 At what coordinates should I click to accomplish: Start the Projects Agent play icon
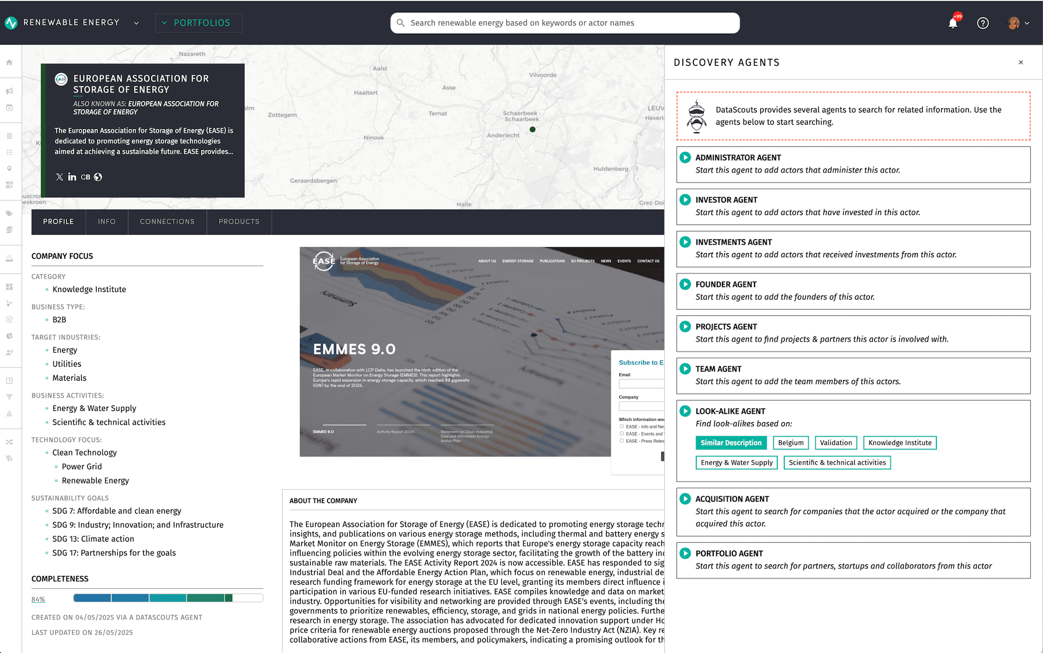[x=685, y=326]
